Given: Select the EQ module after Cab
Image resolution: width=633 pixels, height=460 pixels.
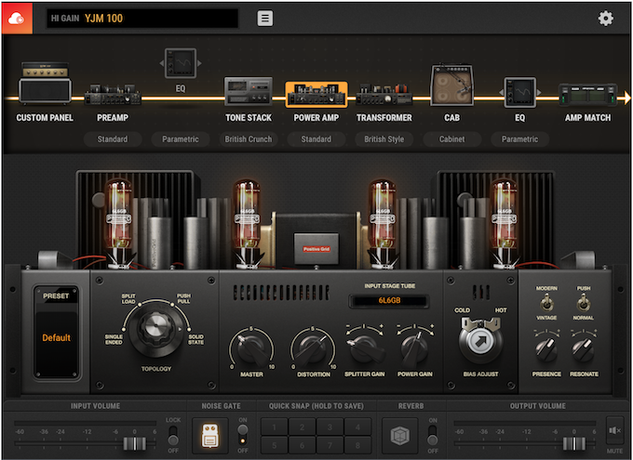Looking at the screenshot, I should [520, 93].
